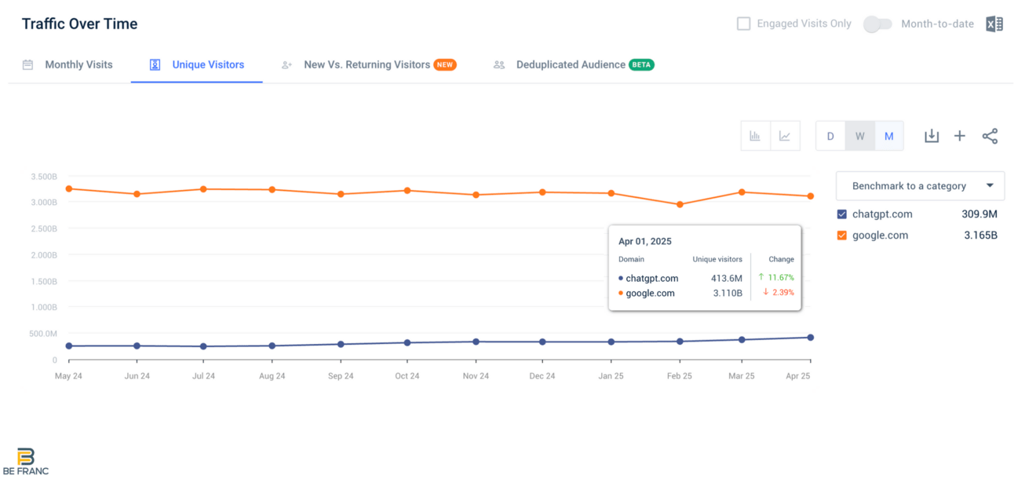Click the google.com data point for Jul 24
The image size is (1014, 479).
pyautogui.click(x=203, y=189)
